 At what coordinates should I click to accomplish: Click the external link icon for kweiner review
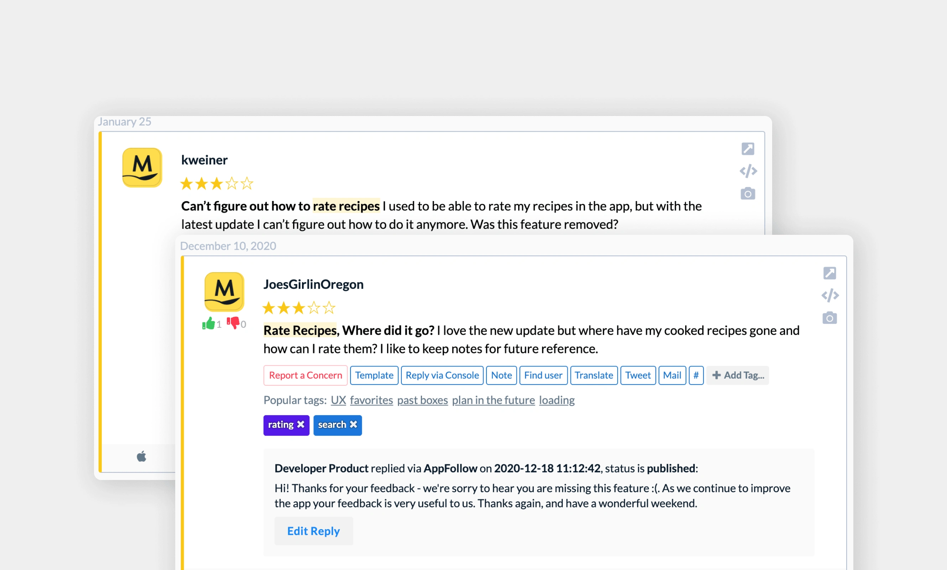pos(748,149)
